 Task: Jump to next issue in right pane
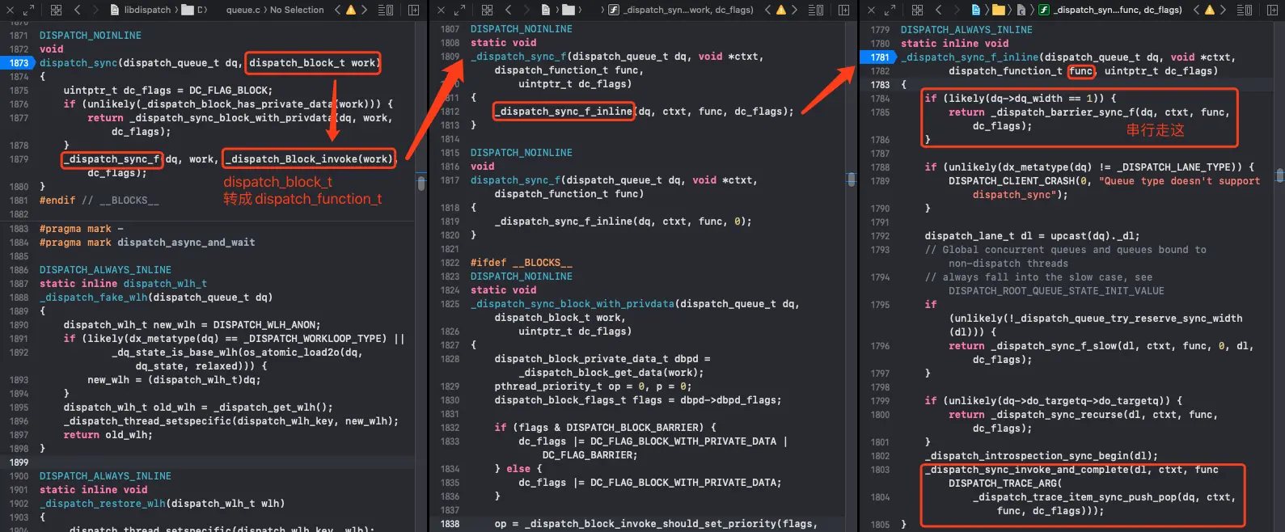(1224, 10)
